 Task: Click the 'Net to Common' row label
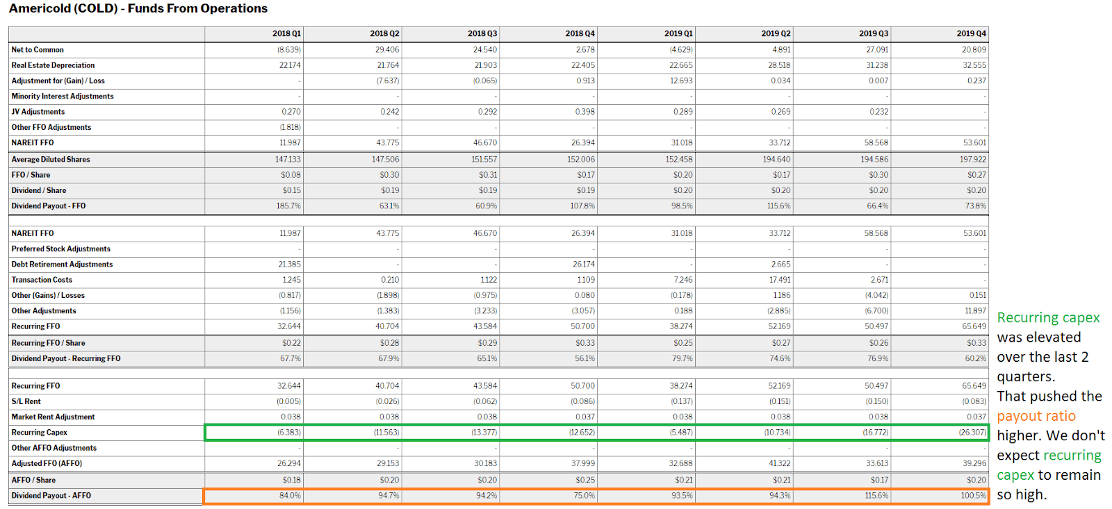point(38,50)
